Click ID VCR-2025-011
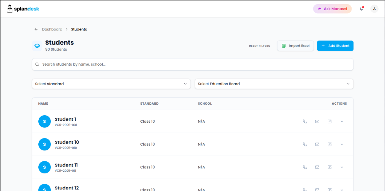This screenshot has height=191, width=385. pyautogui.click(x=65, y=171)
